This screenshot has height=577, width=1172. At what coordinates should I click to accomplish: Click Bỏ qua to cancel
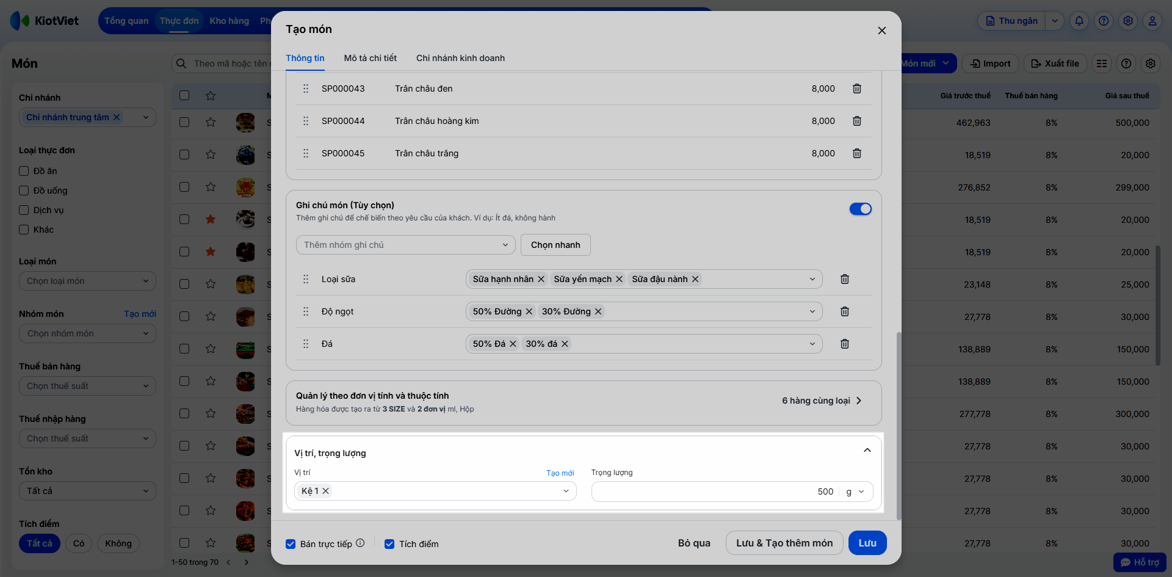coord(694,543)
